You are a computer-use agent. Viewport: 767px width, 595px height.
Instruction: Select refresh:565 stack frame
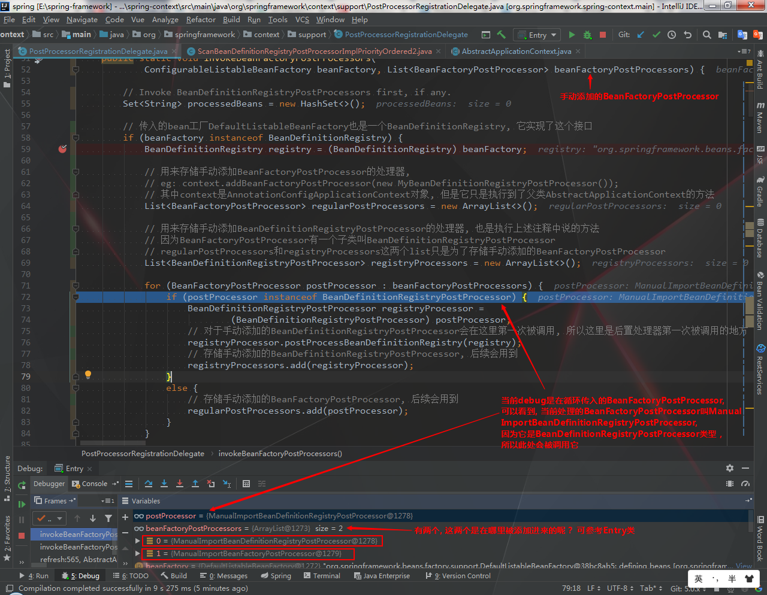(78, 560)
